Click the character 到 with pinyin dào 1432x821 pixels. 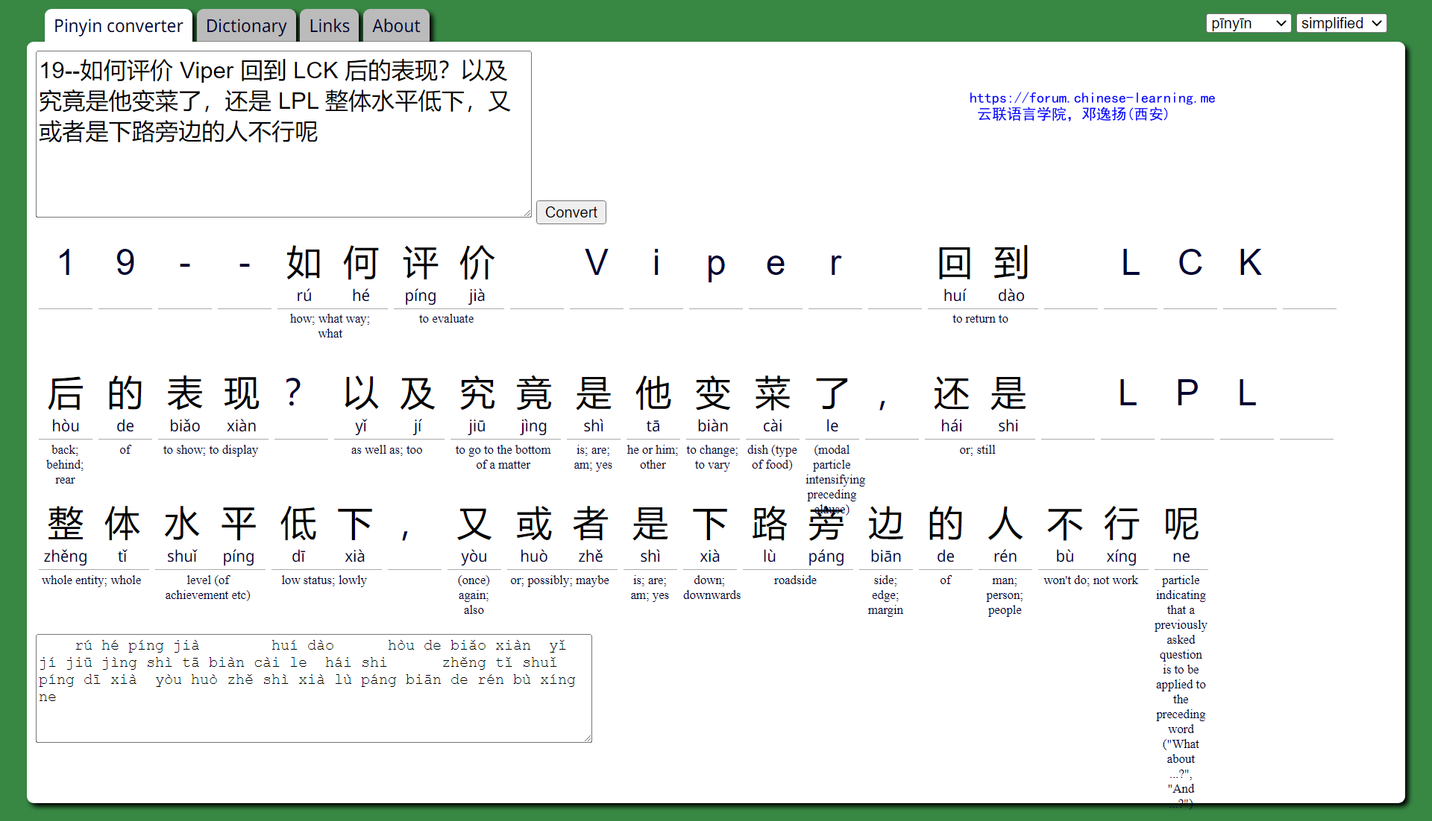pyautogui.click(x=1011, y=263)
